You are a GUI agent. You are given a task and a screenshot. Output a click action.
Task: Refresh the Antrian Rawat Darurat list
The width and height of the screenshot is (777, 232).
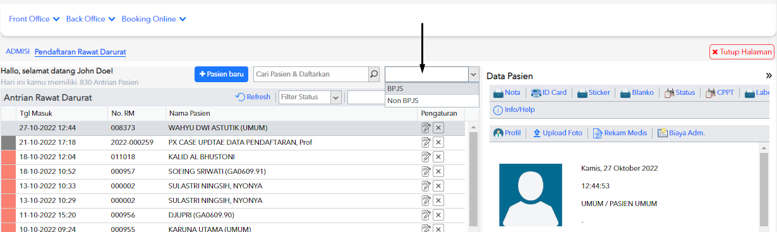pos(253,97)
